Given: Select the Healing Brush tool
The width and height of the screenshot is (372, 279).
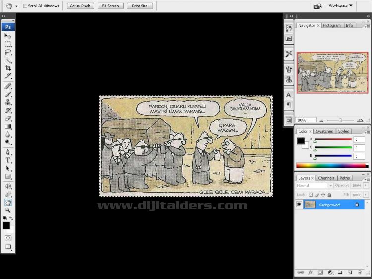Looking at the screenshot, I should [8, 86].
